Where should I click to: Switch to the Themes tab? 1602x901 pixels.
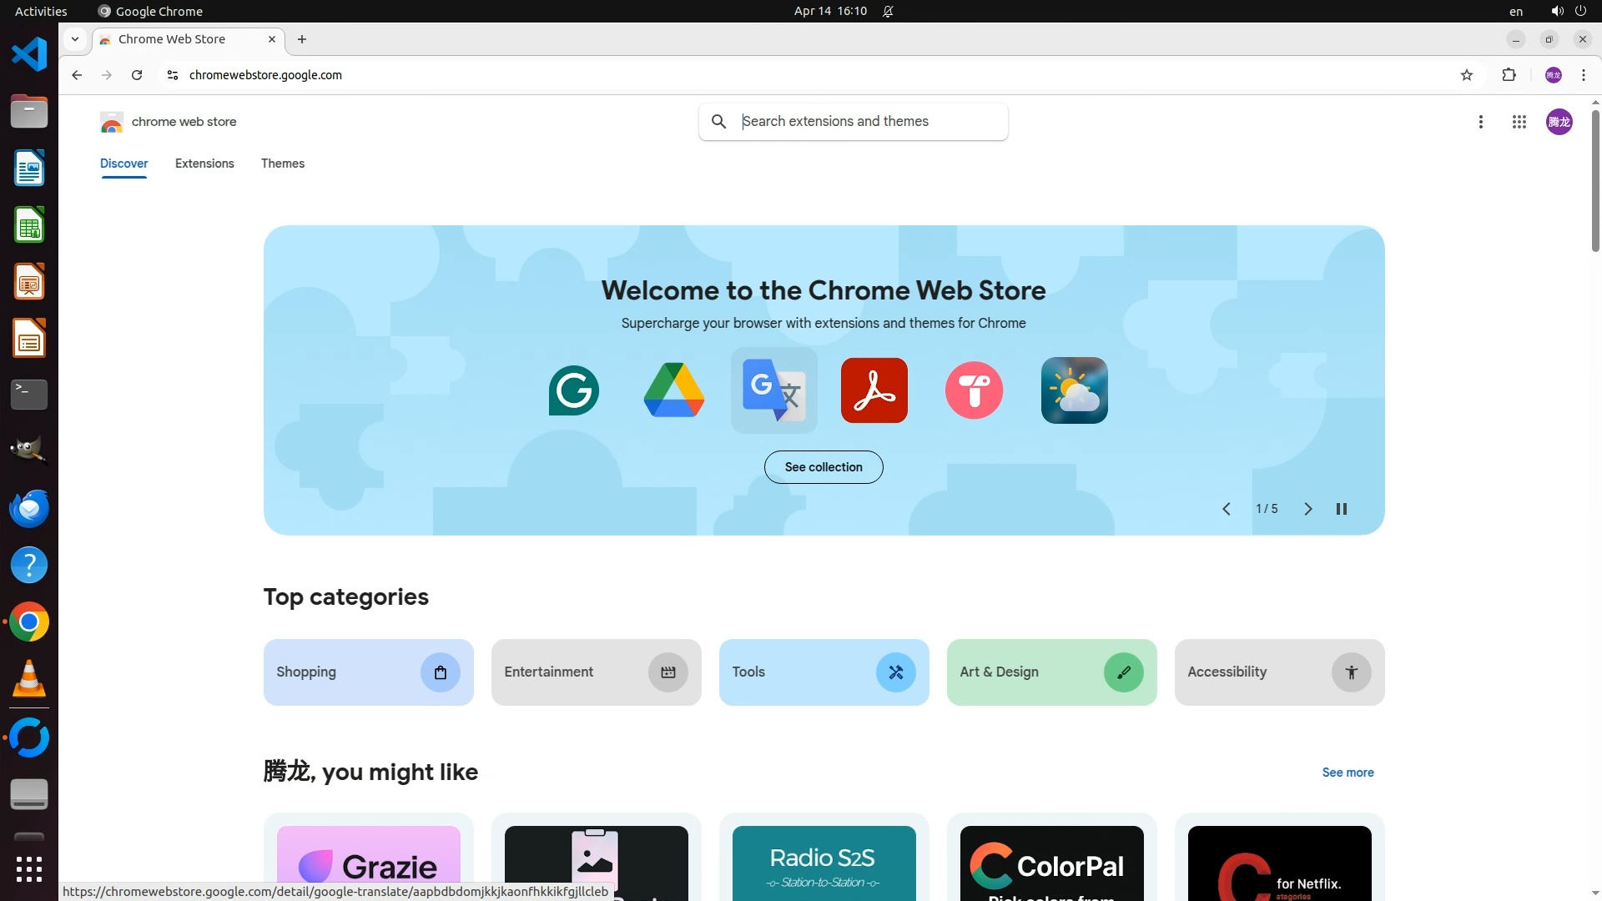[282, 164]
